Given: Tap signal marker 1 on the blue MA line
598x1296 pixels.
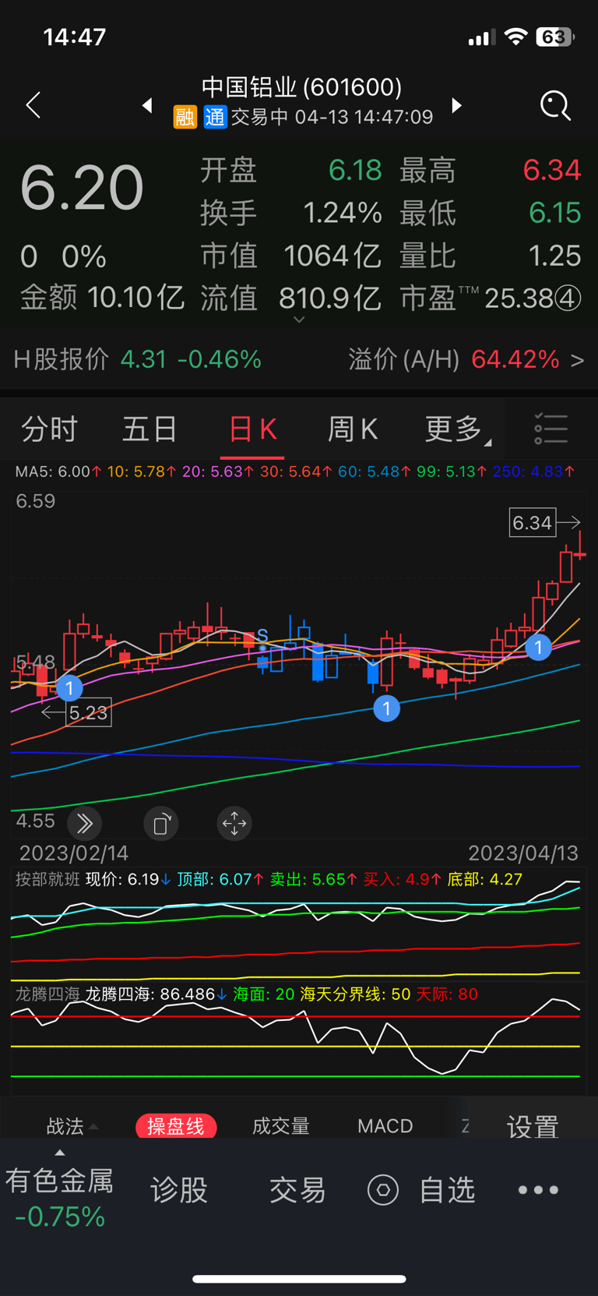Looking at the screenshot, I should (386, 708).
